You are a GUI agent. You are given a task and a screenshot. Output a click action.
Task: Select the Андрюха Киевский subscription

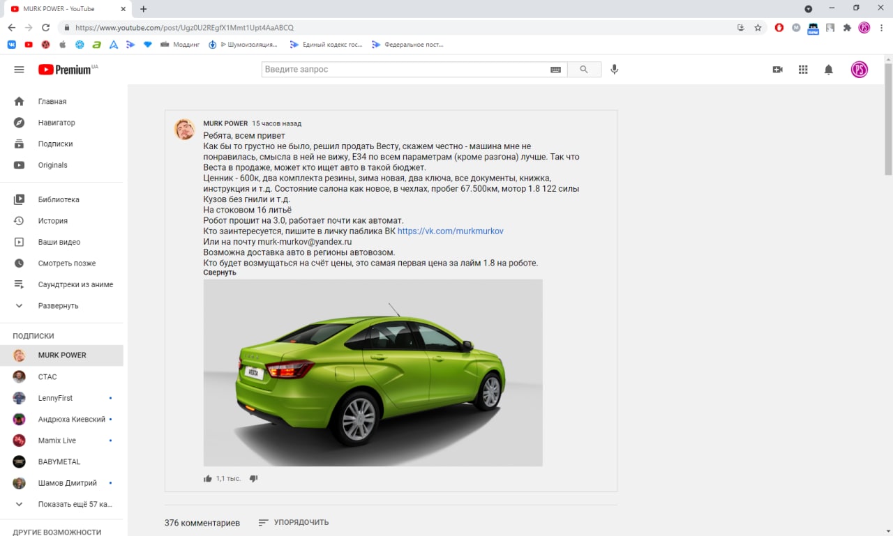(x=61, y=420)
